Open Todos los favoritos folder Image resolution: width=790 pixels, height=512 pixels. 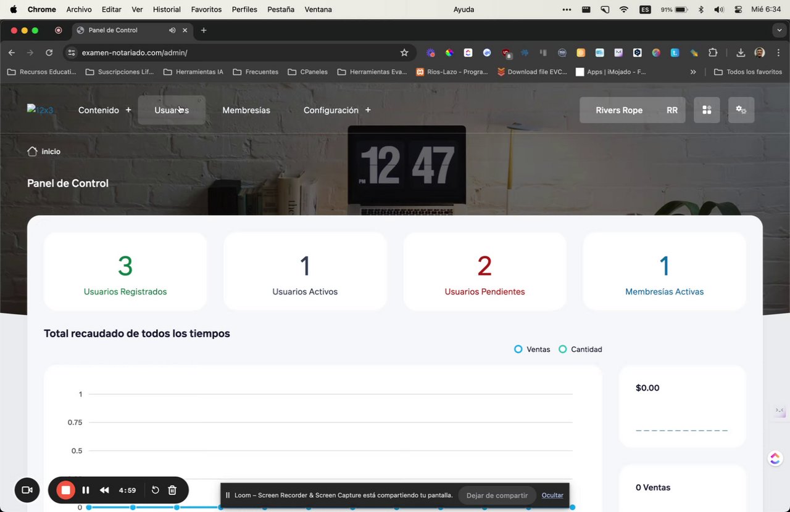748,72
